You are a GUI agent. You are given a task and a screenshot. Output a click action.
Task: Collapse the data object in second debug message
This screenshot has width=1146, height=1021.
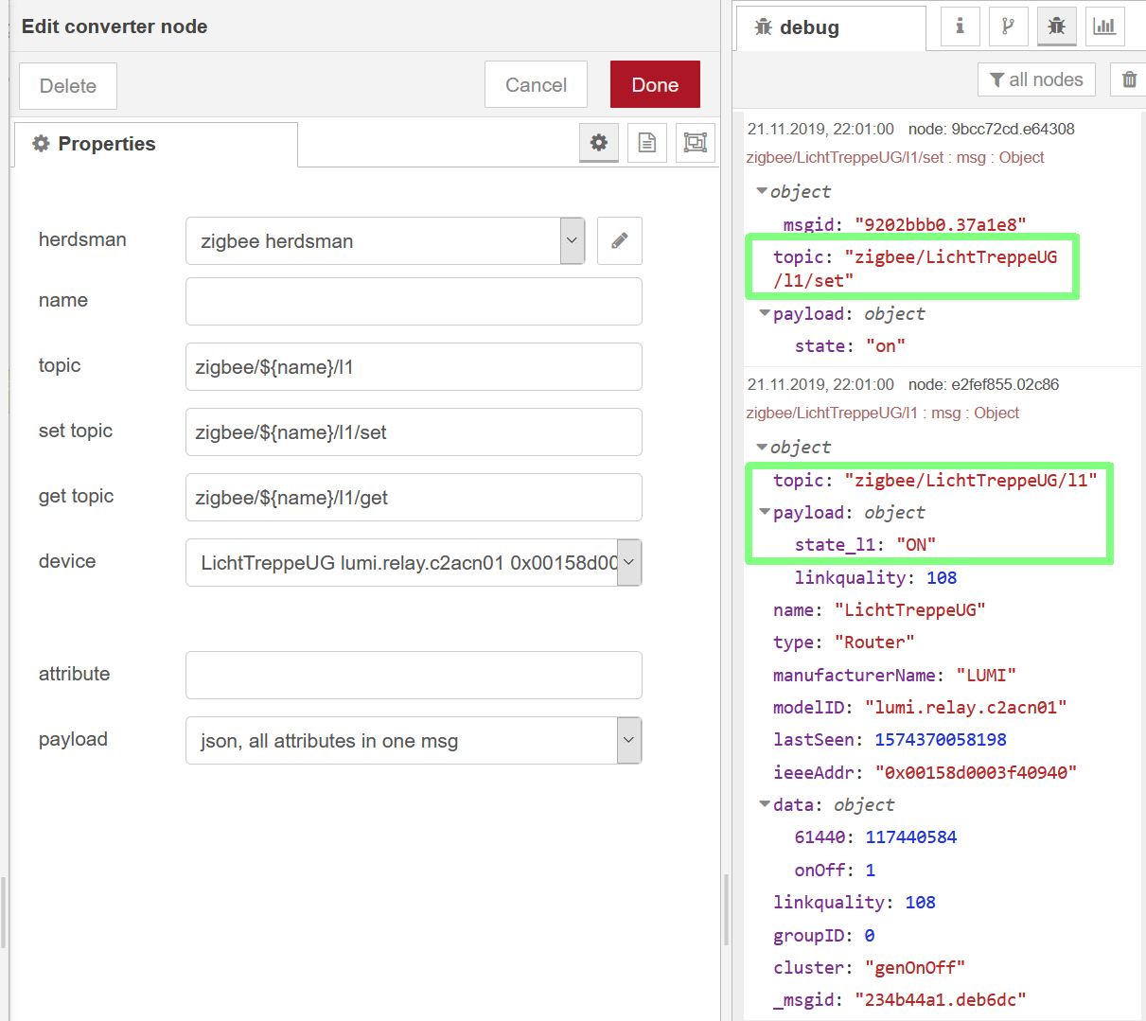pyautogui.click(x=764, y=804)
